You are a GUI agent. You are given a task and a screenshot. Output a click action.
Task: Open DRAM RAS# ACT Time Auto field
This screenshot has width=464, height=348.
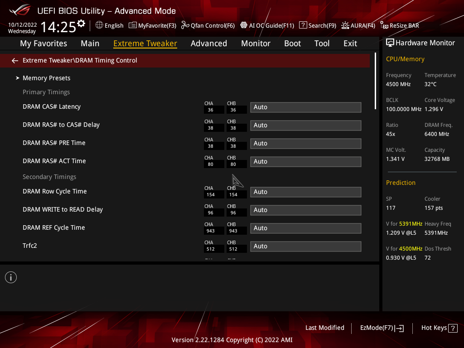tap(306, 162)
